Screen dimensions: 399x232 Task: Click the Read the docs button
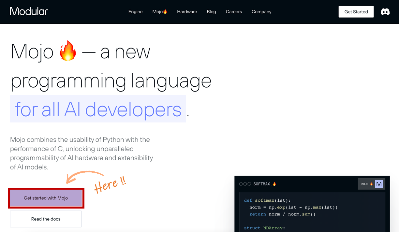[46, 219]
